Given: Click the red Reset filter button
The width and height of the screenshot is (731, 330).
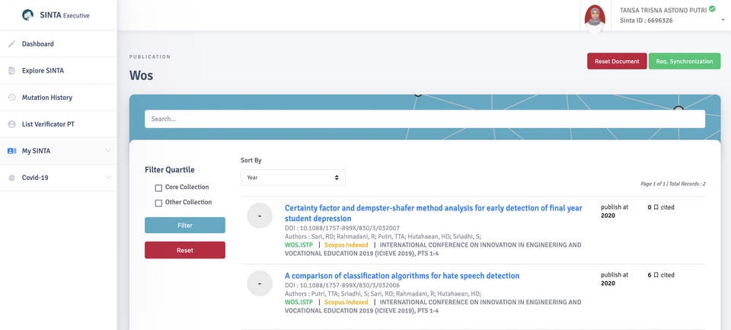Looking at the screenshot, I should pyautogui.click(x=184, y=250).
